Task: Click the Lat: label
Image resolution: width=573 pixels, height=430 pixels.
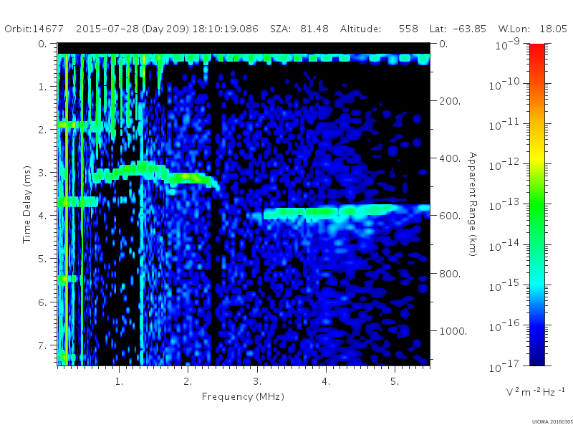Action: 438,29
